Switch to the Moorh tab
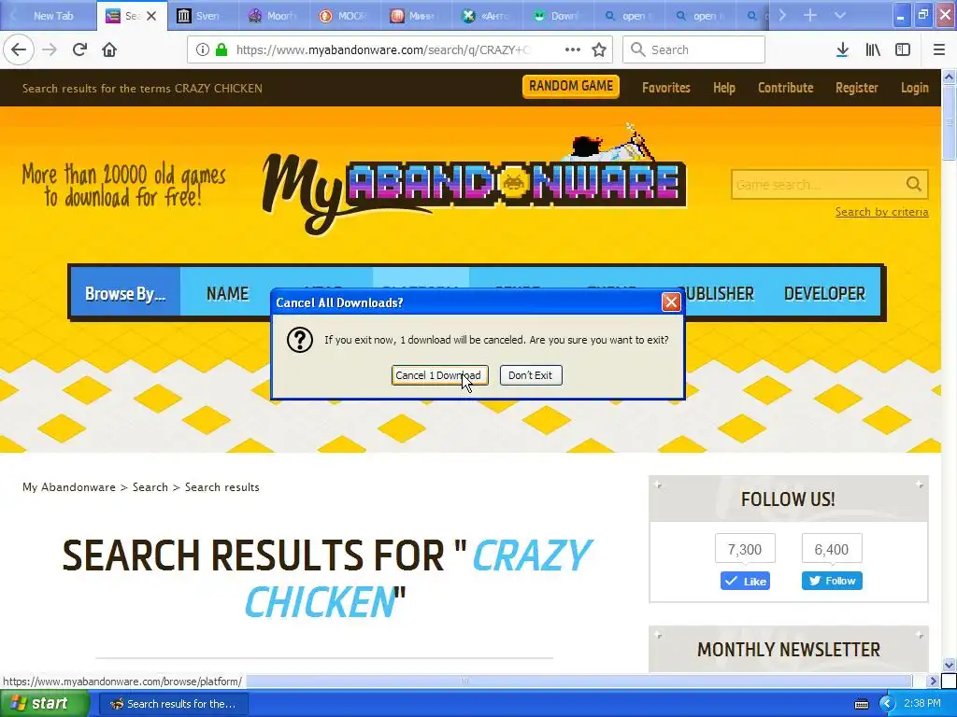Screen dimensions: 957x717 [x=273, y=16]
